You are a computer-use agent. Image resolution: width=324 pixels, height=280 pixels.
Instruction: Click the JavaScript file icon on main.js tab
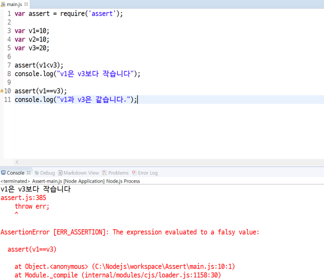click(4, 4)
